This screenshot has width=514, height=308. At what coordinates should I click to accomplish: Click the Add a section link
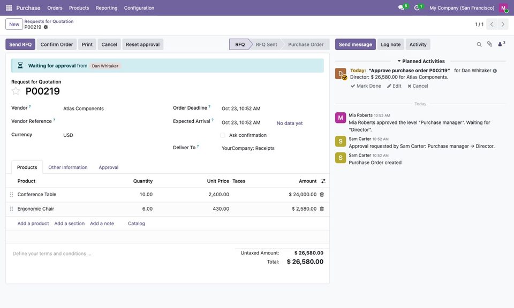click(x=70, y=224)
